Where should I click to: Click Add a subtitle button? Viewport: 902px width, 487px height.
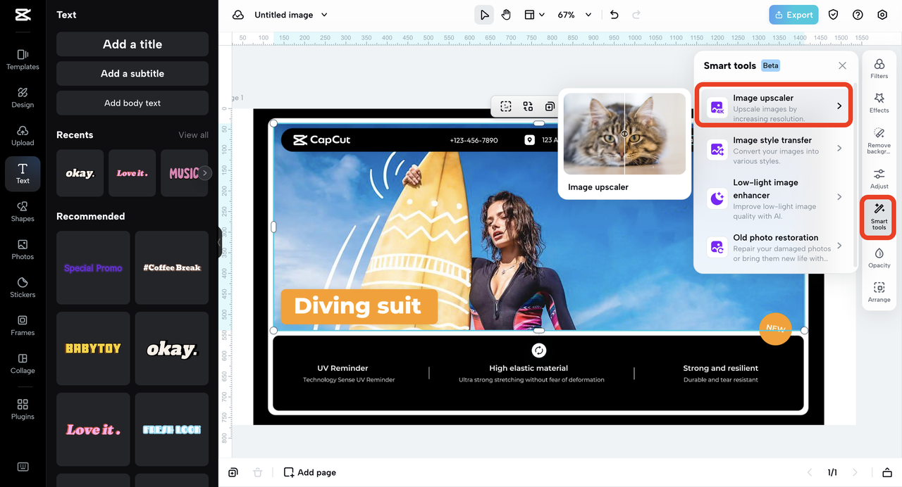coord(132,73)
